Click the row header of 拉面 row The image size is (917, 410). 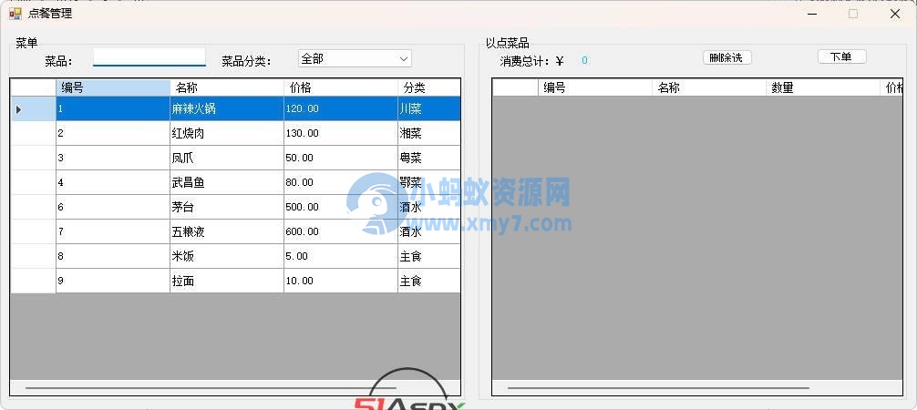coord(34,281)
